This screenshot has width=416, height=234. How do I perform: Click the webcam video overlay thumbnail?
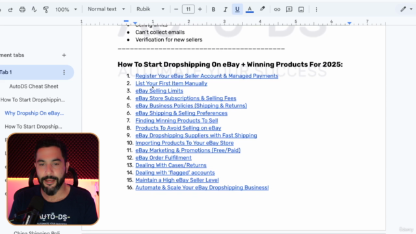click(53, 179)
